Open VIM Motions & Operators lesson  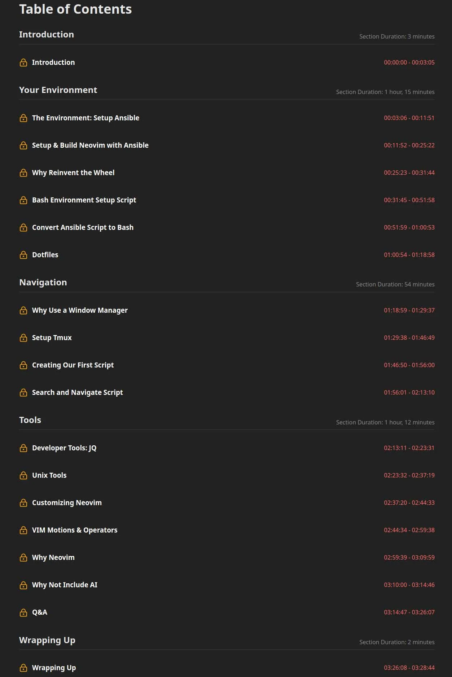pos(75,530)
